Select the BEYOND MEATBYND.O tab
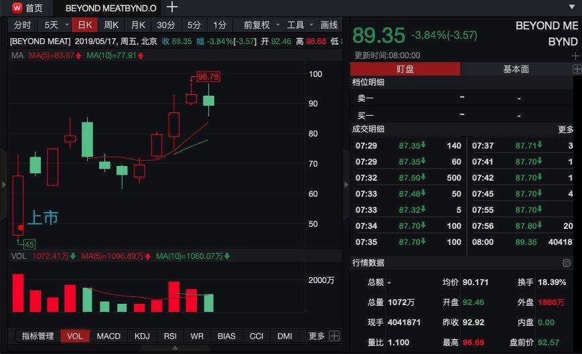The image size is (582, 354). 111,8
